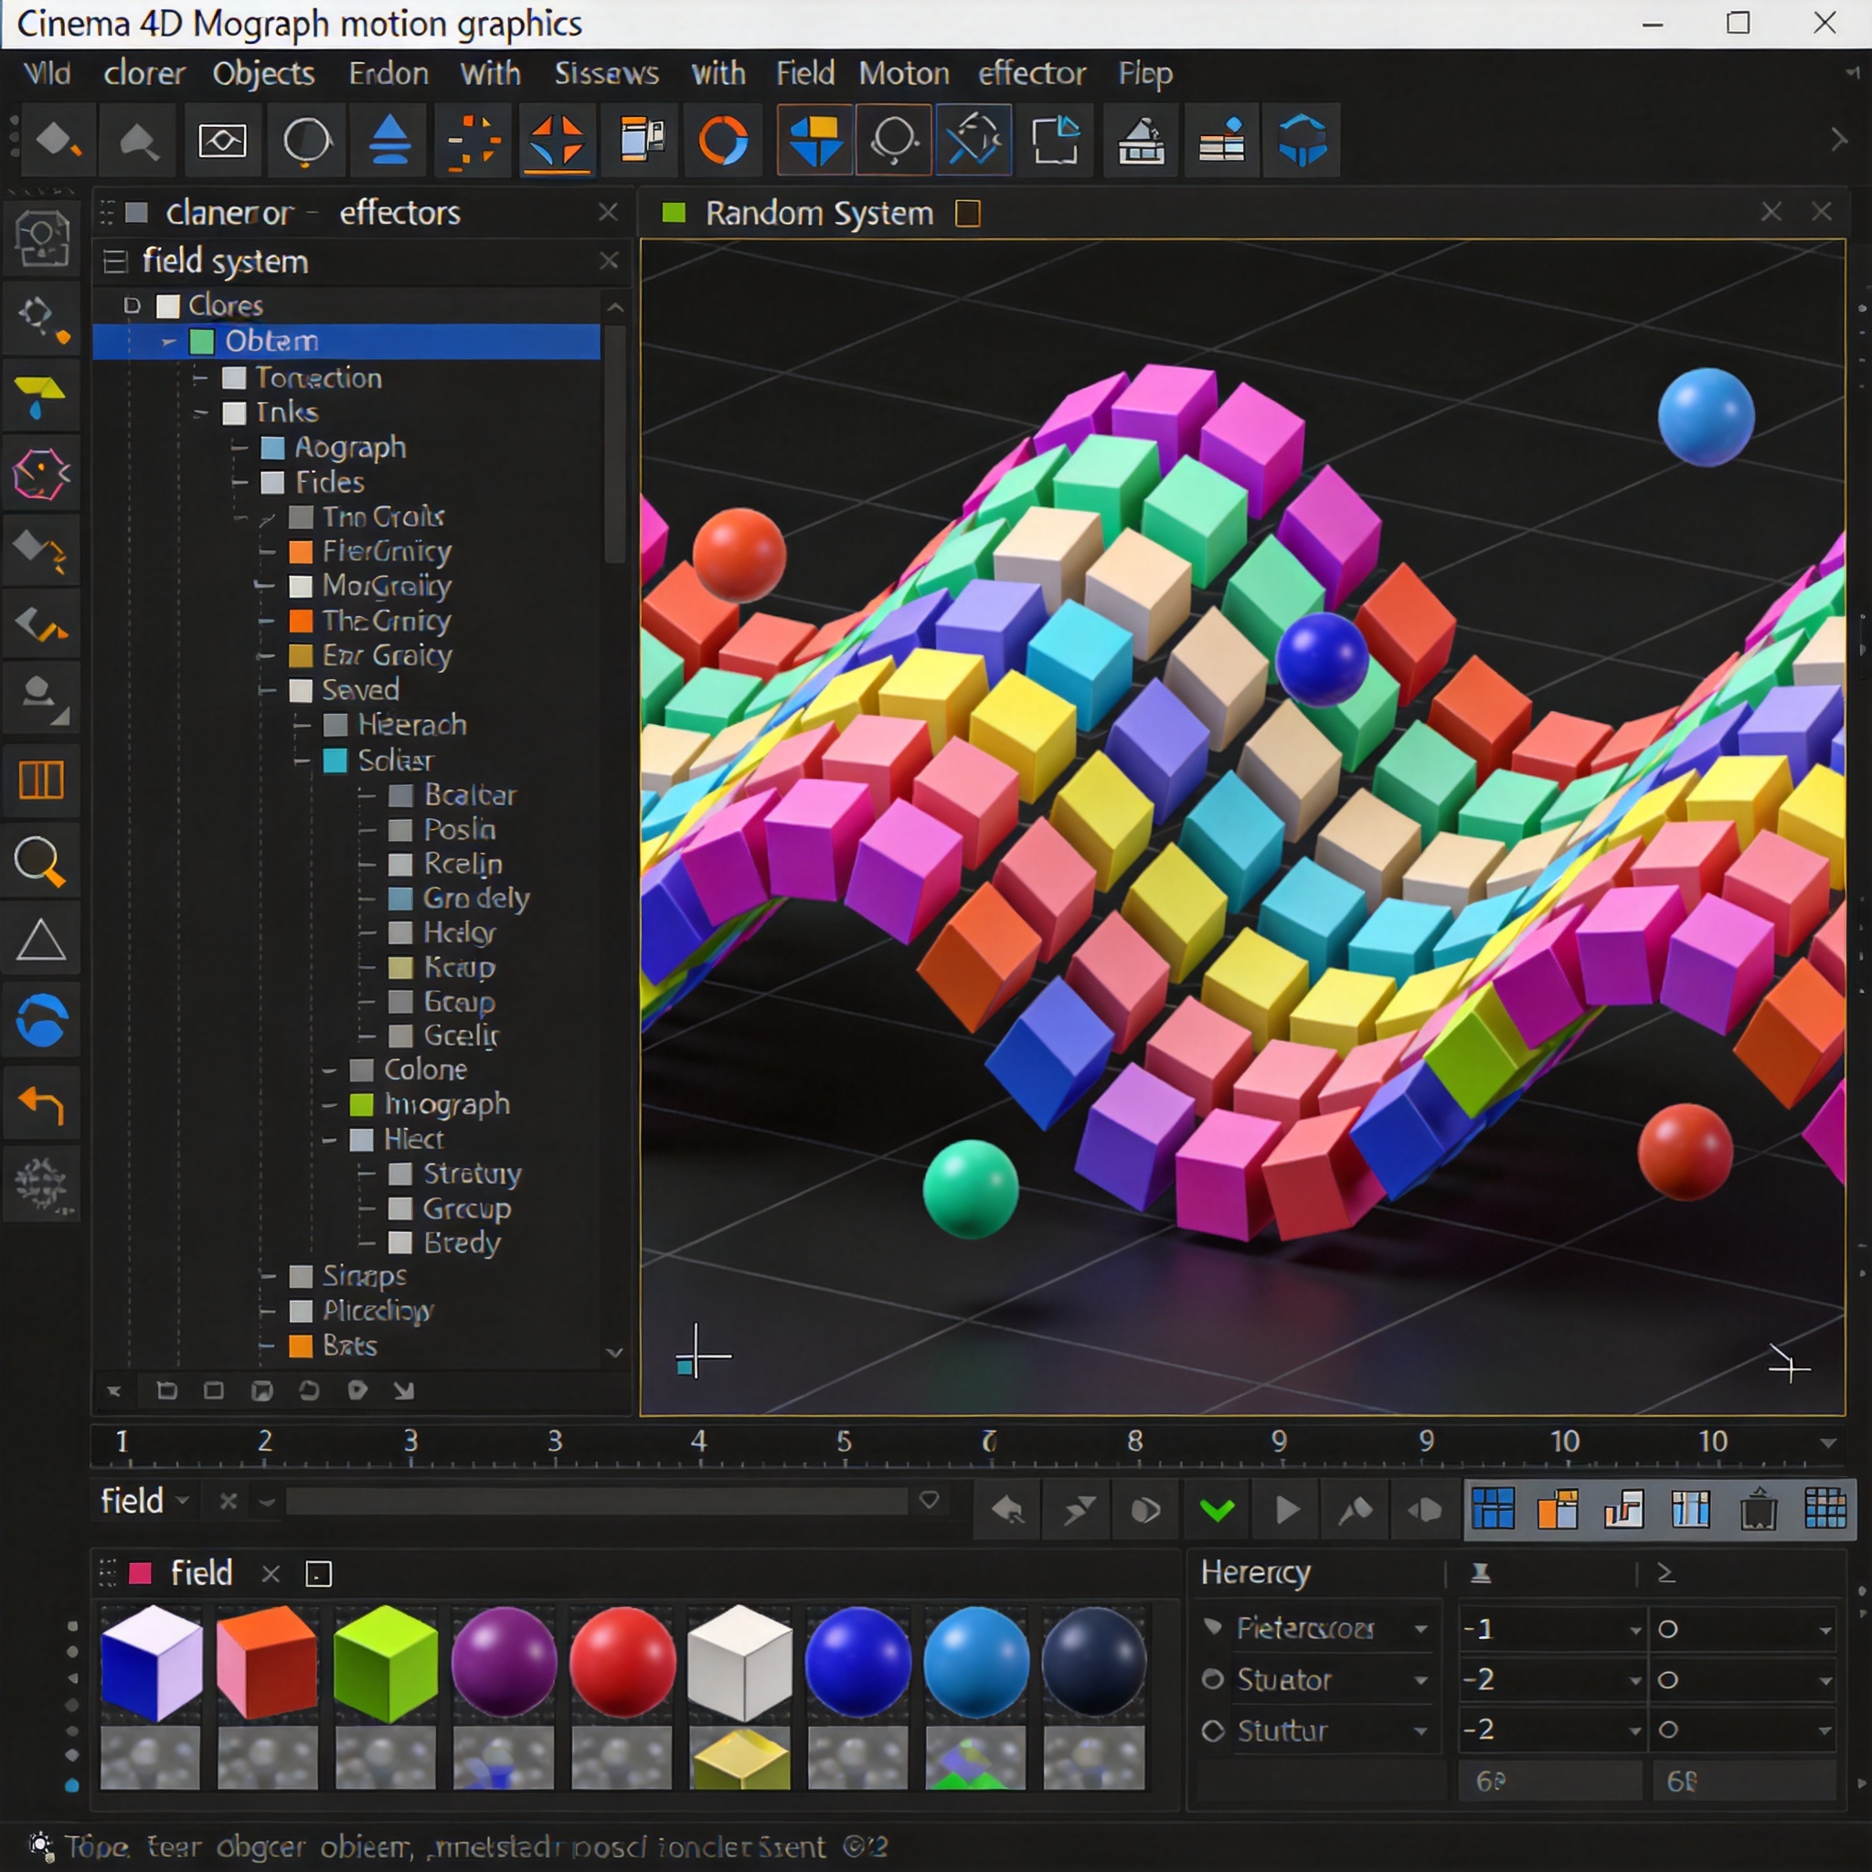Activate the orange four-arrow move tool
The height and width of the screenshot is (1872, 1872).
[x=556, y=142]
